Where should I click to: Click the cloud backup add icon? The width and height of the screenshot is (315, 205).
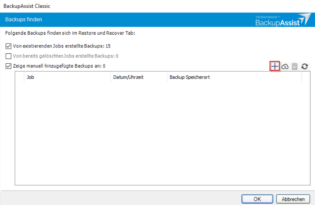coord(285,66)
